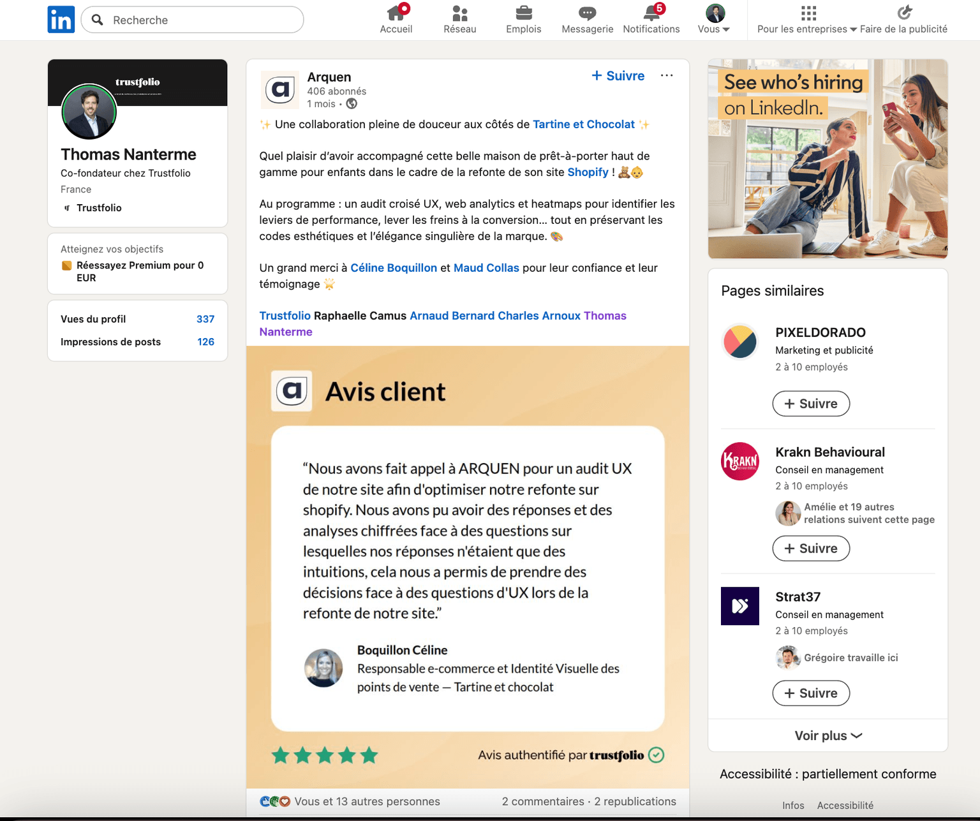This screenshot has height=821, width=980.
Task: Follow Strat37 page
Action: [x=811, y=693]
